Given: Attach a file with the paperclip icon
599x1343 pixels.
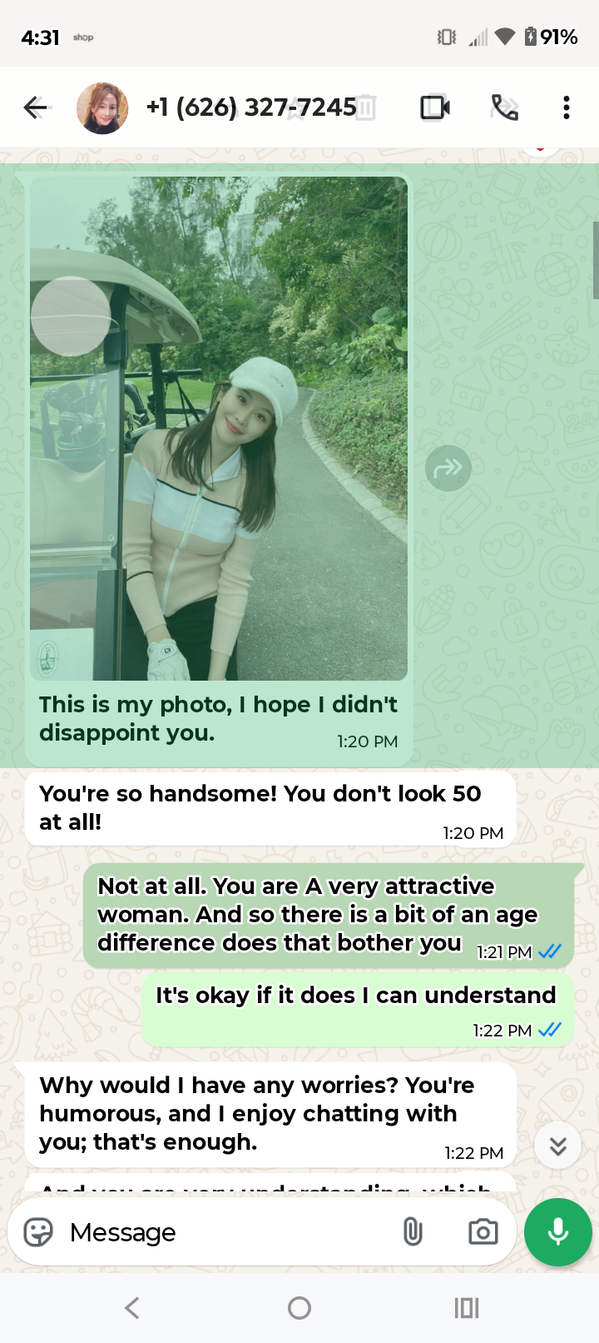Looking at the screenshot, I should pyautogui.click(x=413, y=1231).
